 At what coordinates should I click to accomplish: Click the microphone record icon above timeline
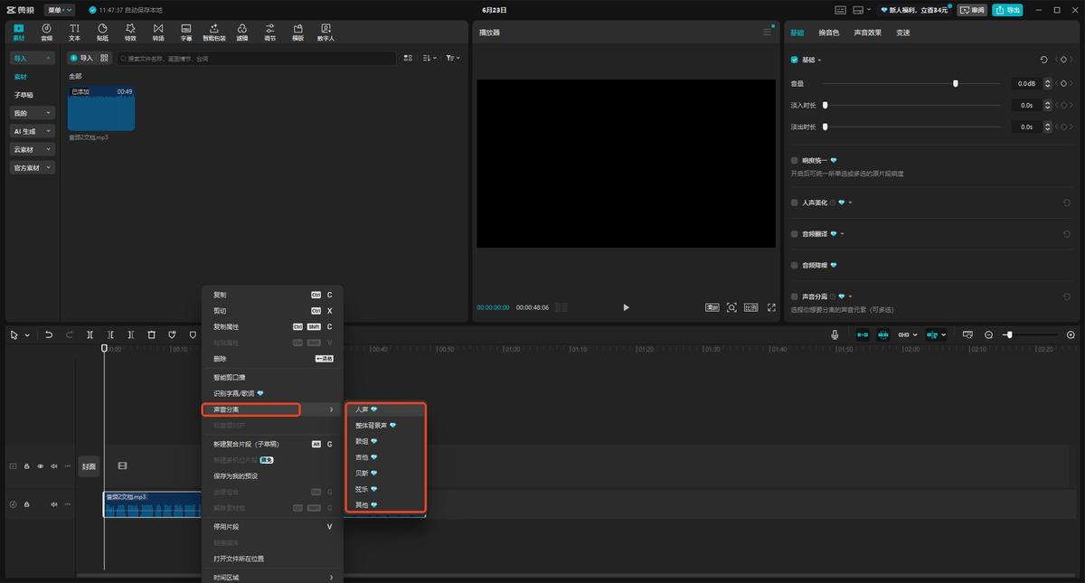tap(835, 334)
